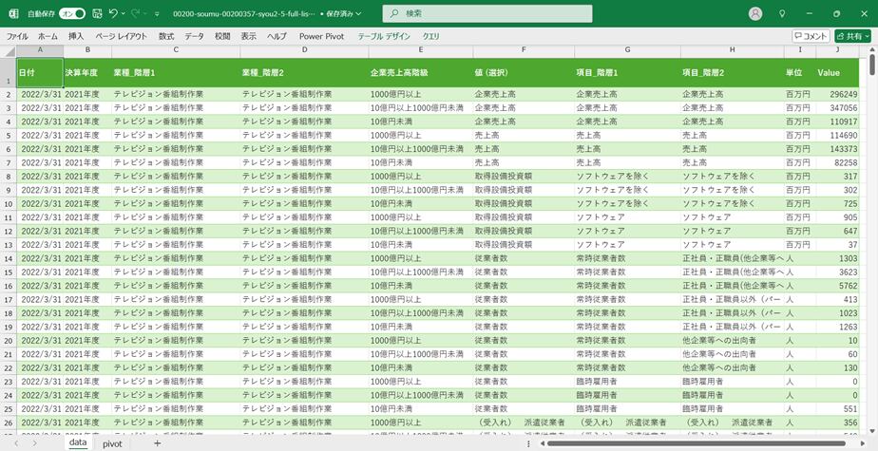Image resolution: width=878 pixels, height=451 pixels.
Task: Toggle the 自動保存 AutoSave switch
Action: [72, 13]
